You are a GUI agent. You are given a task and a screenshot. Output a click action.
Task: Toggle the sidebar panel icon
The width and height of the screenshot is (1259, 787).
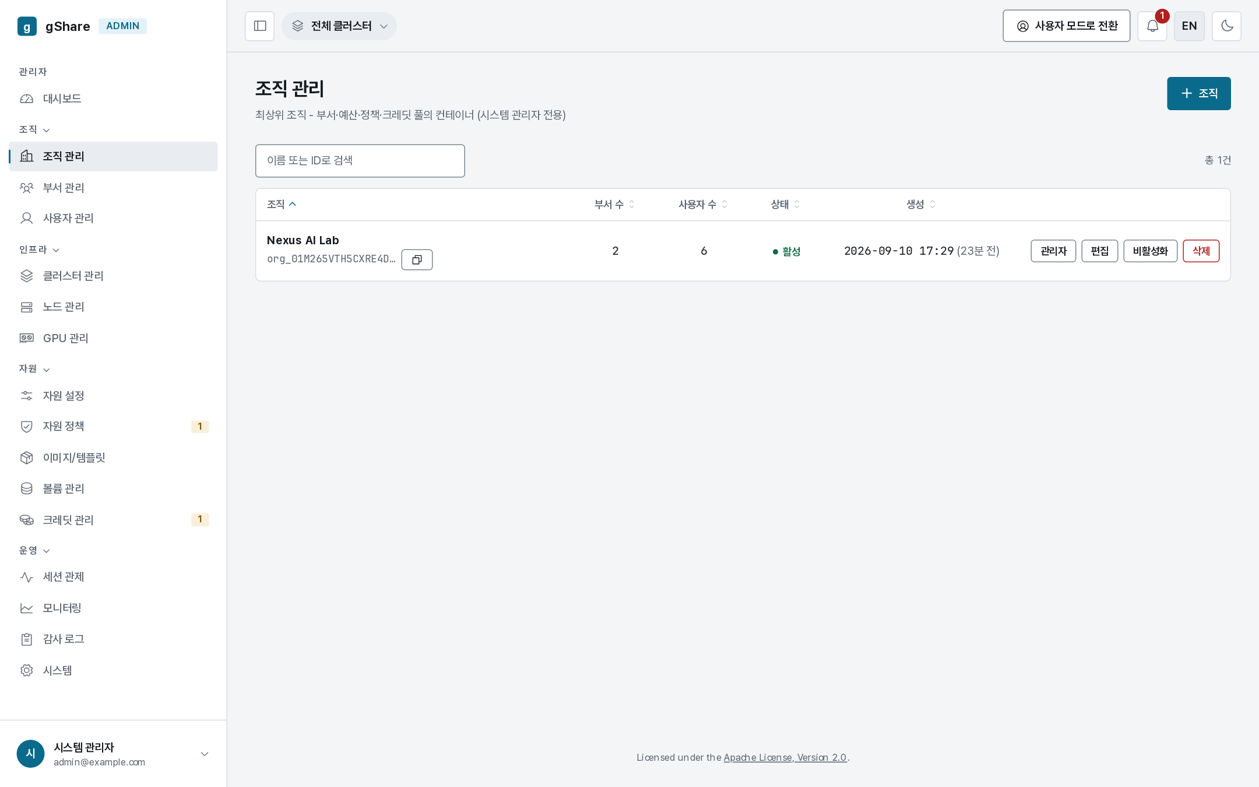click(260, 26)
